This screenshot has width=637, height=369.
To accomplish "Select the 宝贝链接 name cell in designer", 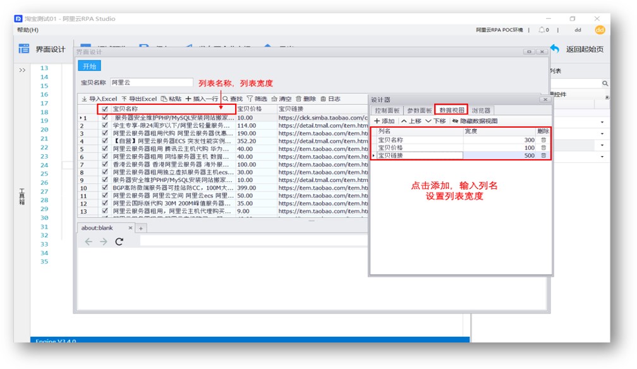I will click(x=420, y=155).
